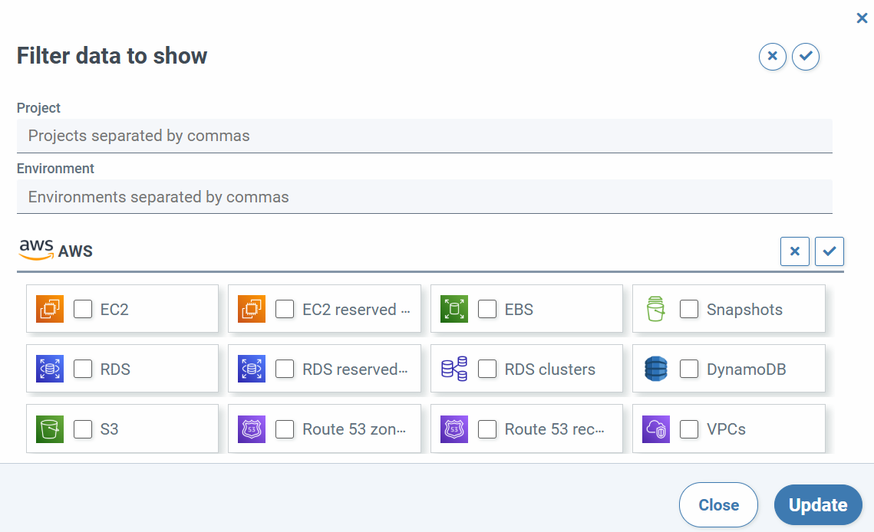Deselect all filters with round X icon
Viewport: 874px width, 532px height.
(x=773, y=56)
